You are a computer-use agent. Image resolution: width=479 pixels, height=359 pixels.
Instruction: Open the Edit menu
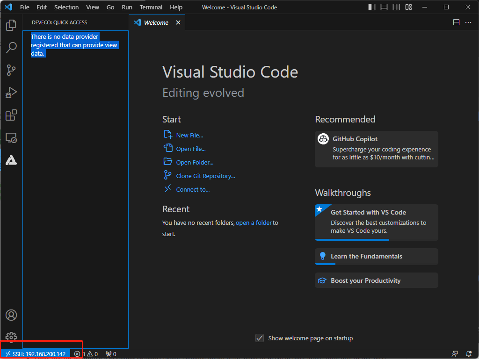click(x=42, y=7)
